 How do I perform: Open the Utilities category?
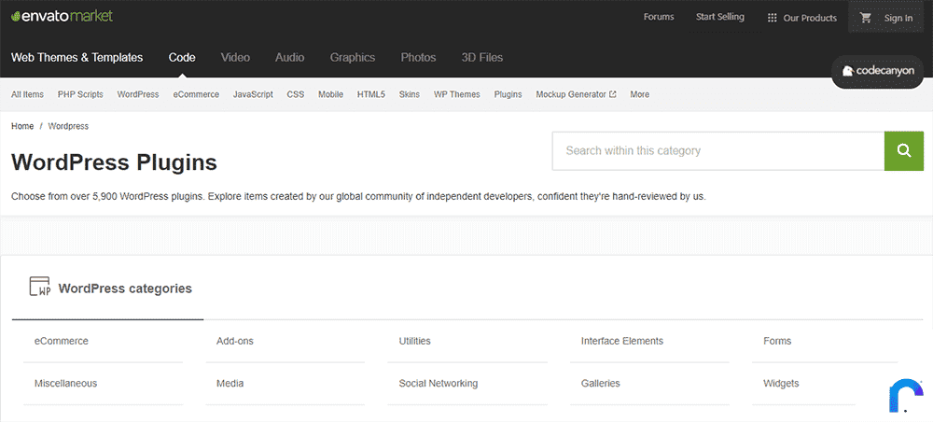415,341
